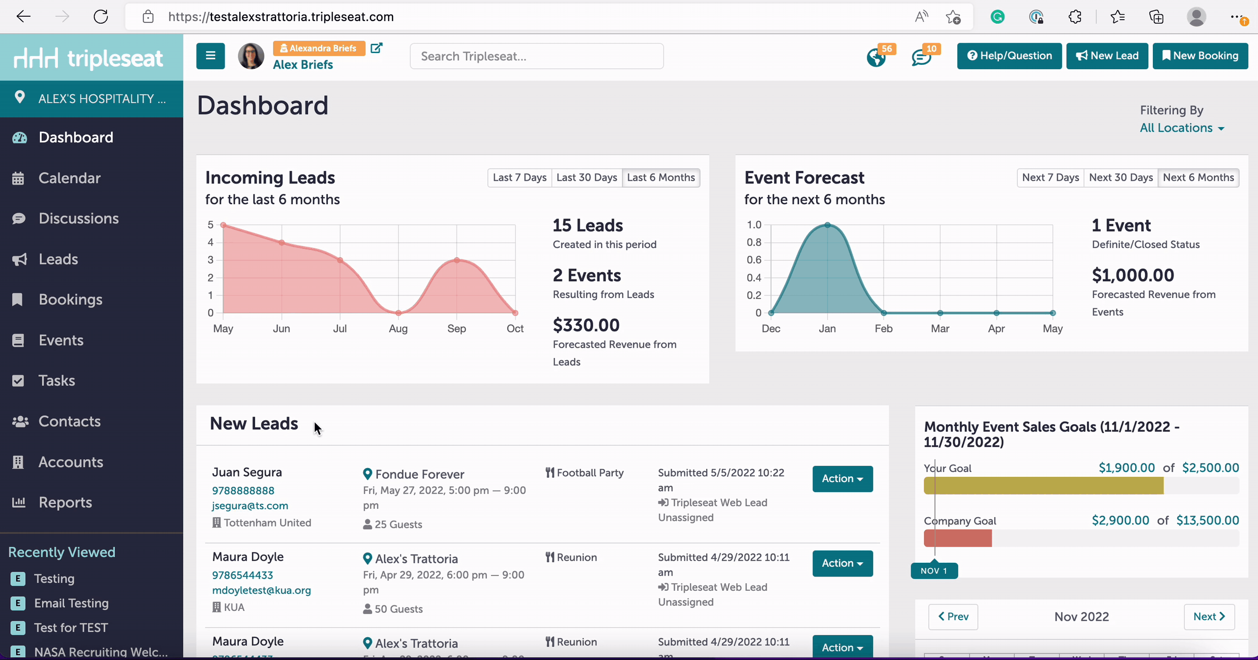Open Action dropdown for Maura Doyle KUA lead
The width and height of the screenshot is (1258, 660).
tap(842, 563)
